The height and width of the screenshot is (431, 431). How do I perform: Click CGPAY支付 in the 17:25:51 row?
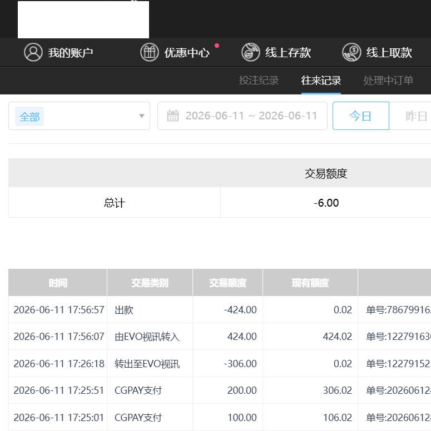[138, 390]
